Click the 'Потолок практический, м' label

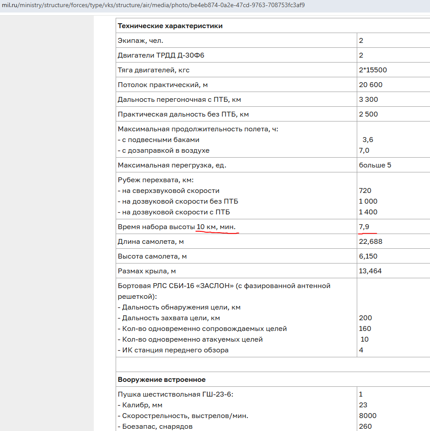point(163,85)
